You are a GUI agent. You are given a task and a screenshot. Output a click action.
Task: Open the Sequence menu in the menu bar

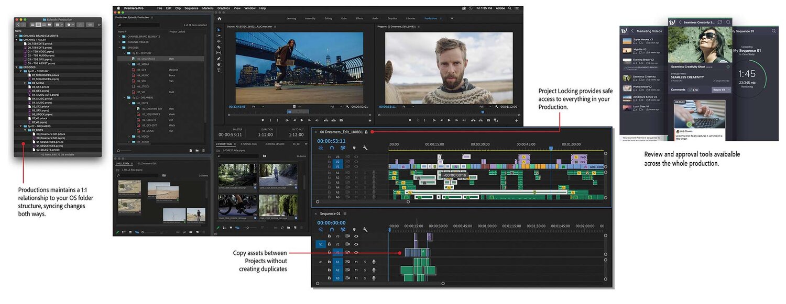tap(191, 8)
